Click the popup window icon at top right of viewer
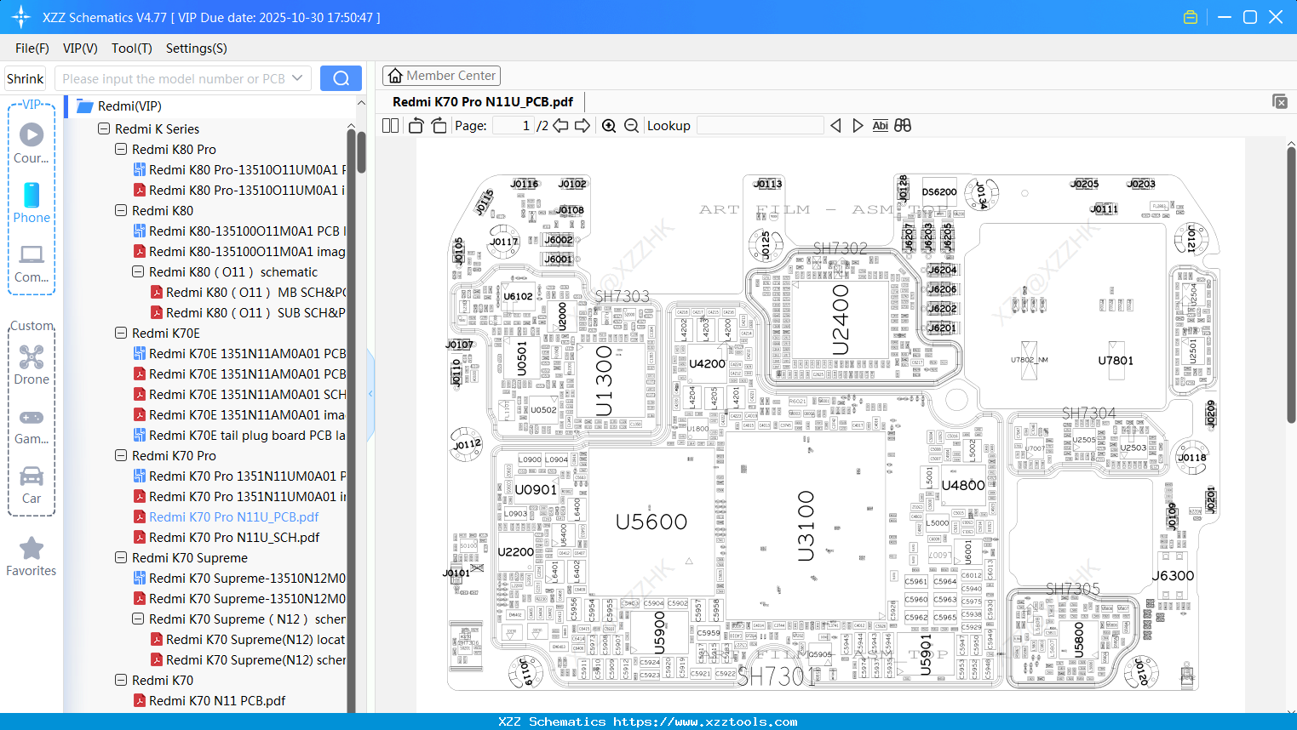 point(1280,101)
